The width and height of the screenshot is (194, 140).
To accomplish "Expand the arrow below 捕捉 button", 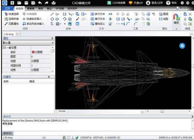I will click(176, 29).
